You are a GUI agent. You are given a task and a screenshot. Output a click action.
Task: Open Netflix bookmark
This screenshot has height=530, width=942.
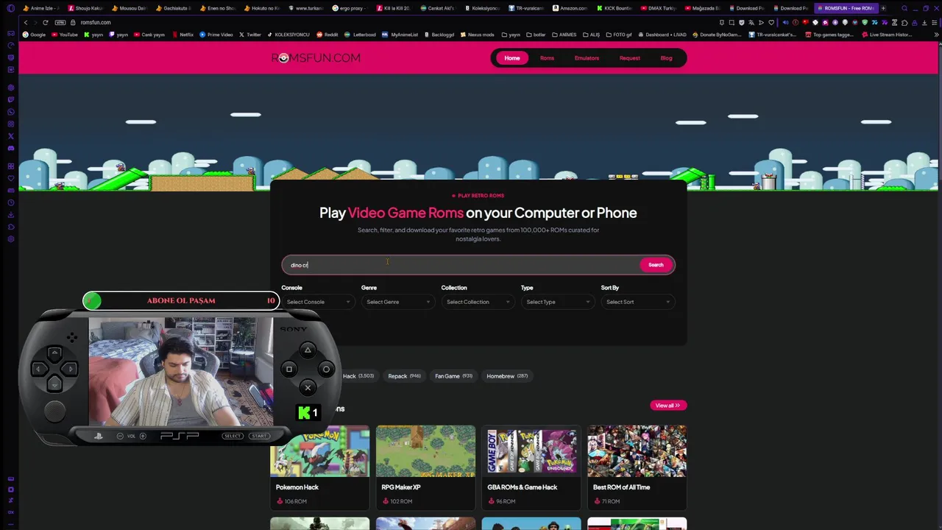(x=183, y=35)
